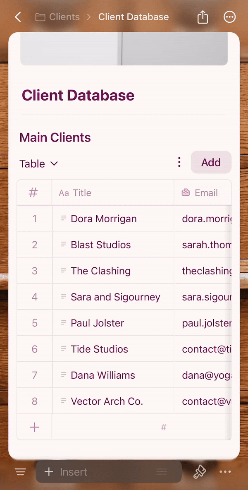Open the outline icon at bottom left
The width and height of the screenshot is (248, 490).
coord(20,471)
